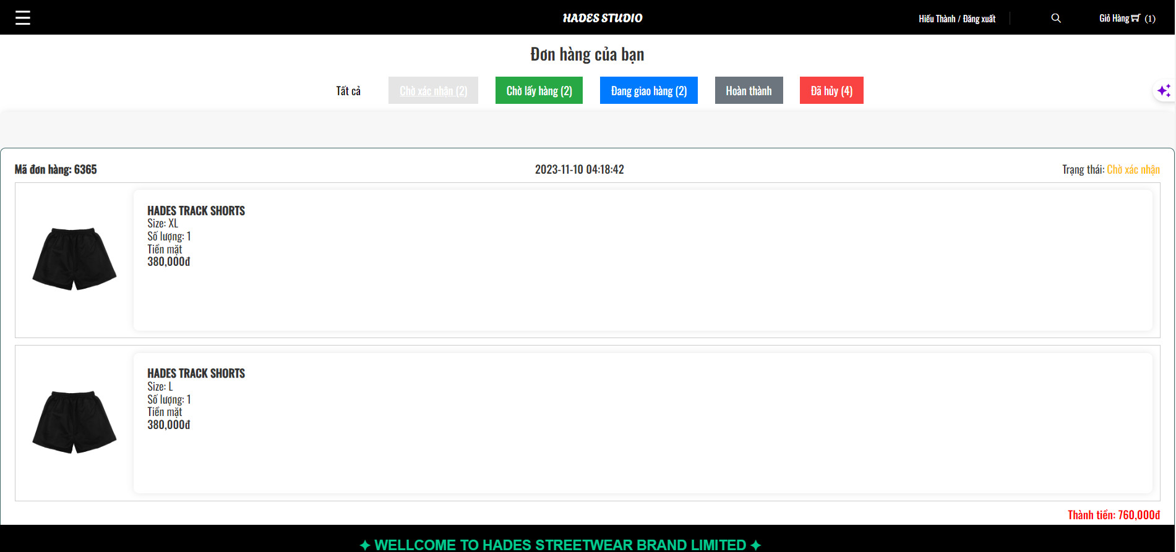
Task: Click Thành tiền: 760,000đ total
Action: point(1114,515)
